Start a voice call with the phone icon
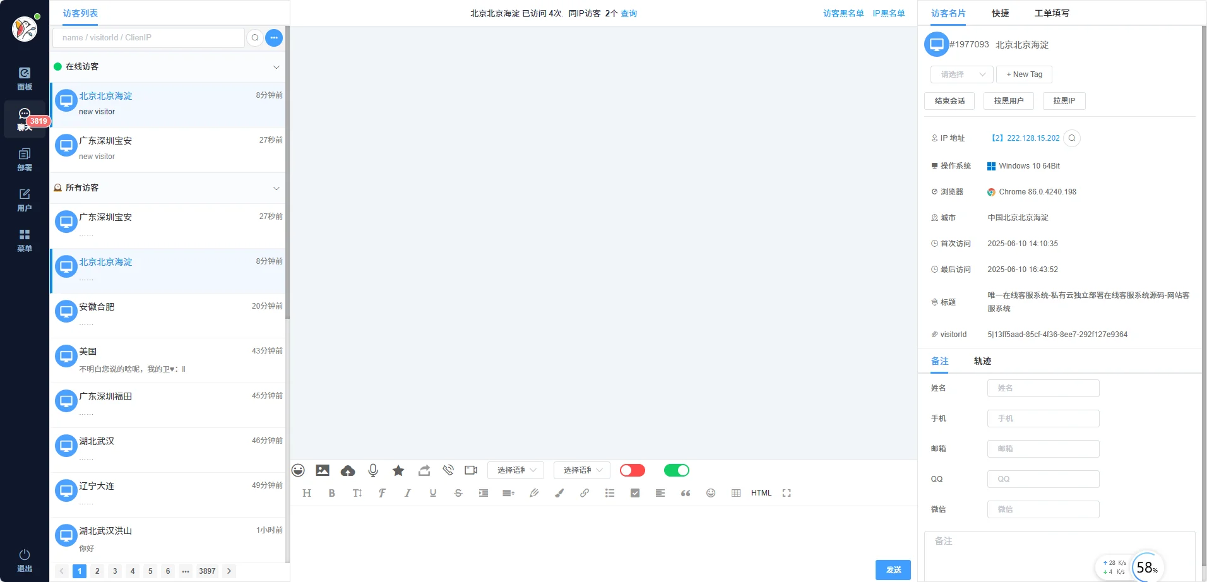Image resolution: width=1207 pixels, height=582 pixels. click(448, 470)
